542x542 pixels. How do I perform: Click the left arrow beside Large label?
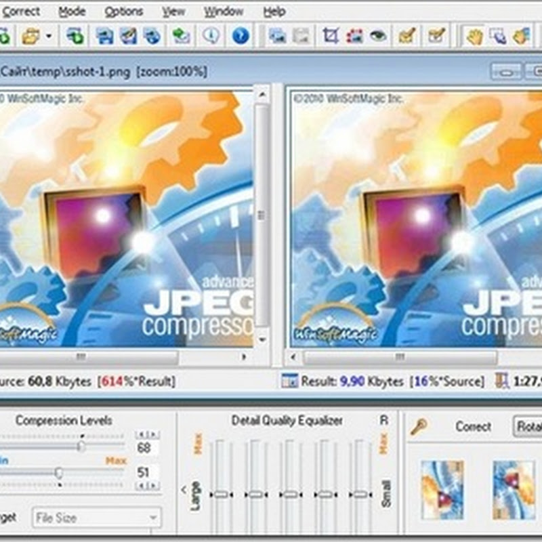click(x=184, y=489)
